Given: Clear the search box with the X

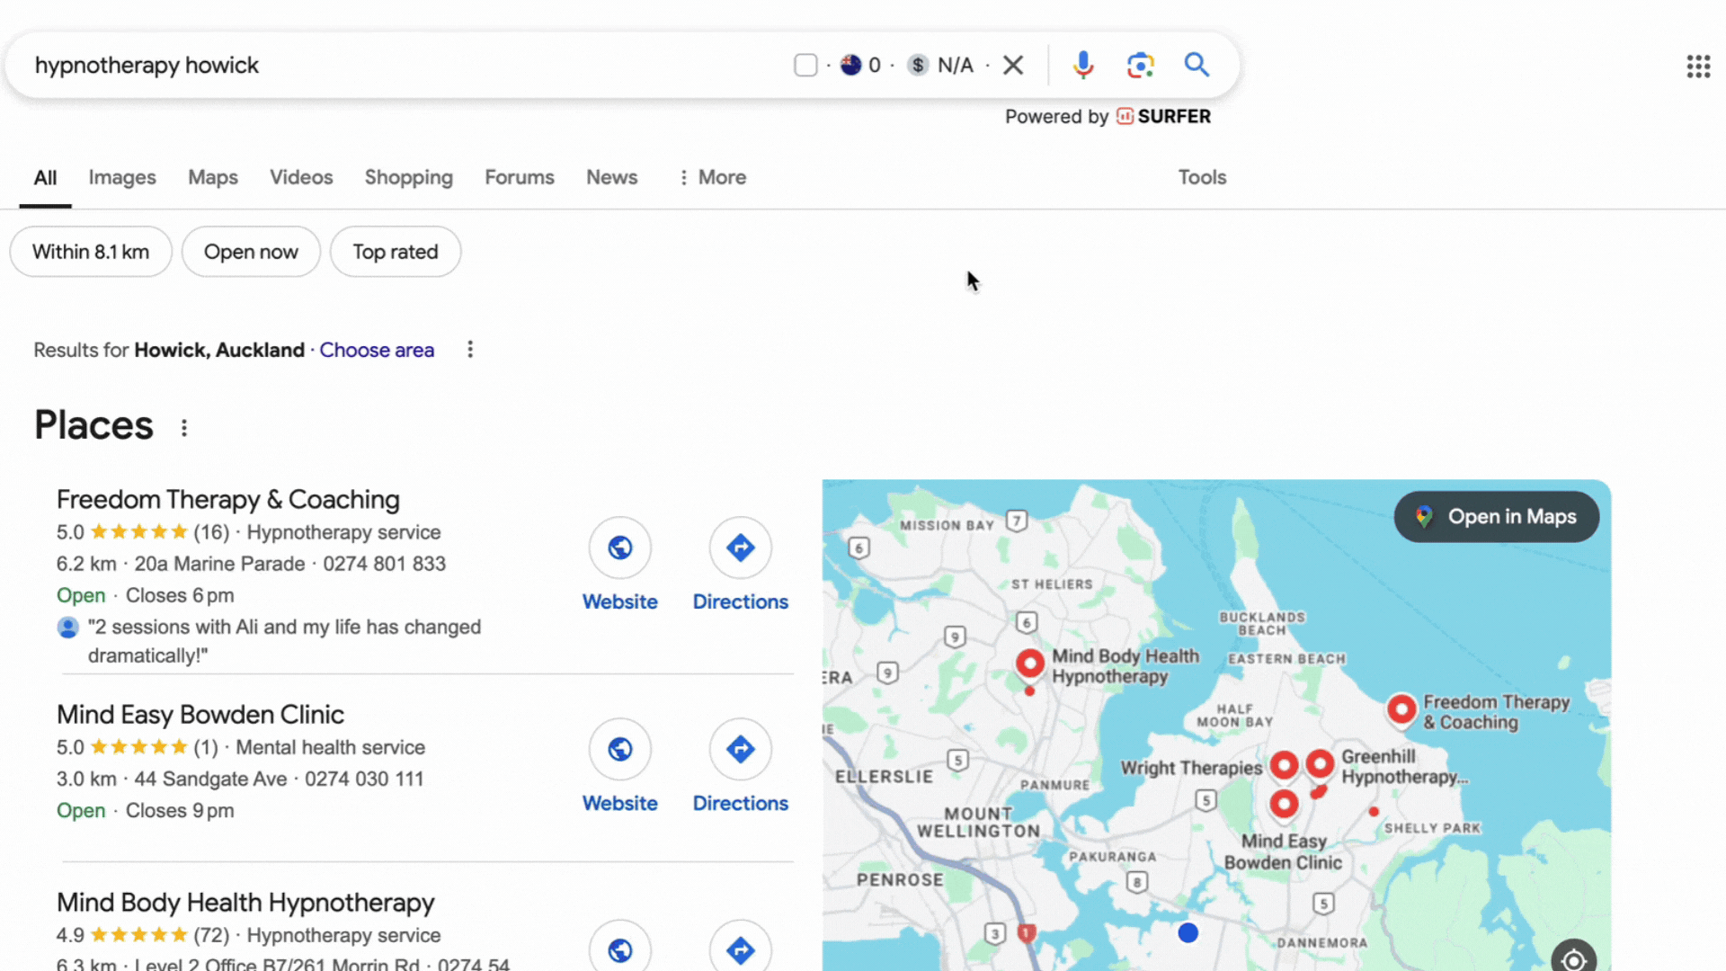Looking at the screenshot, I should [x=1013, y=65].
